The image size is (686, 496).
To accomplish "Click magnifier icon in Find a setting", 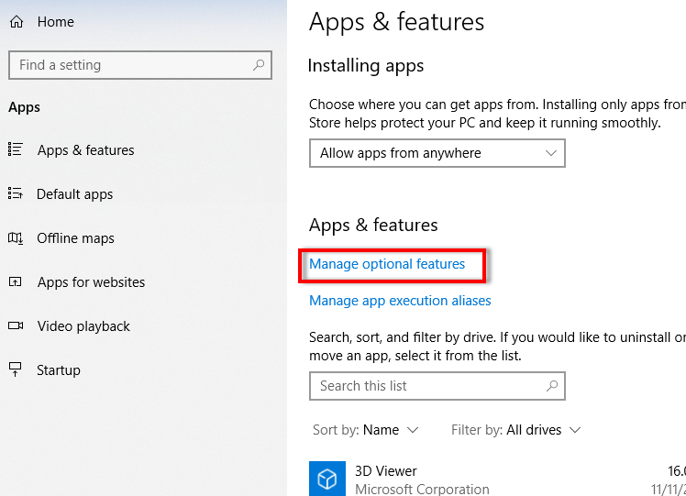I will [x=260, y=65].
